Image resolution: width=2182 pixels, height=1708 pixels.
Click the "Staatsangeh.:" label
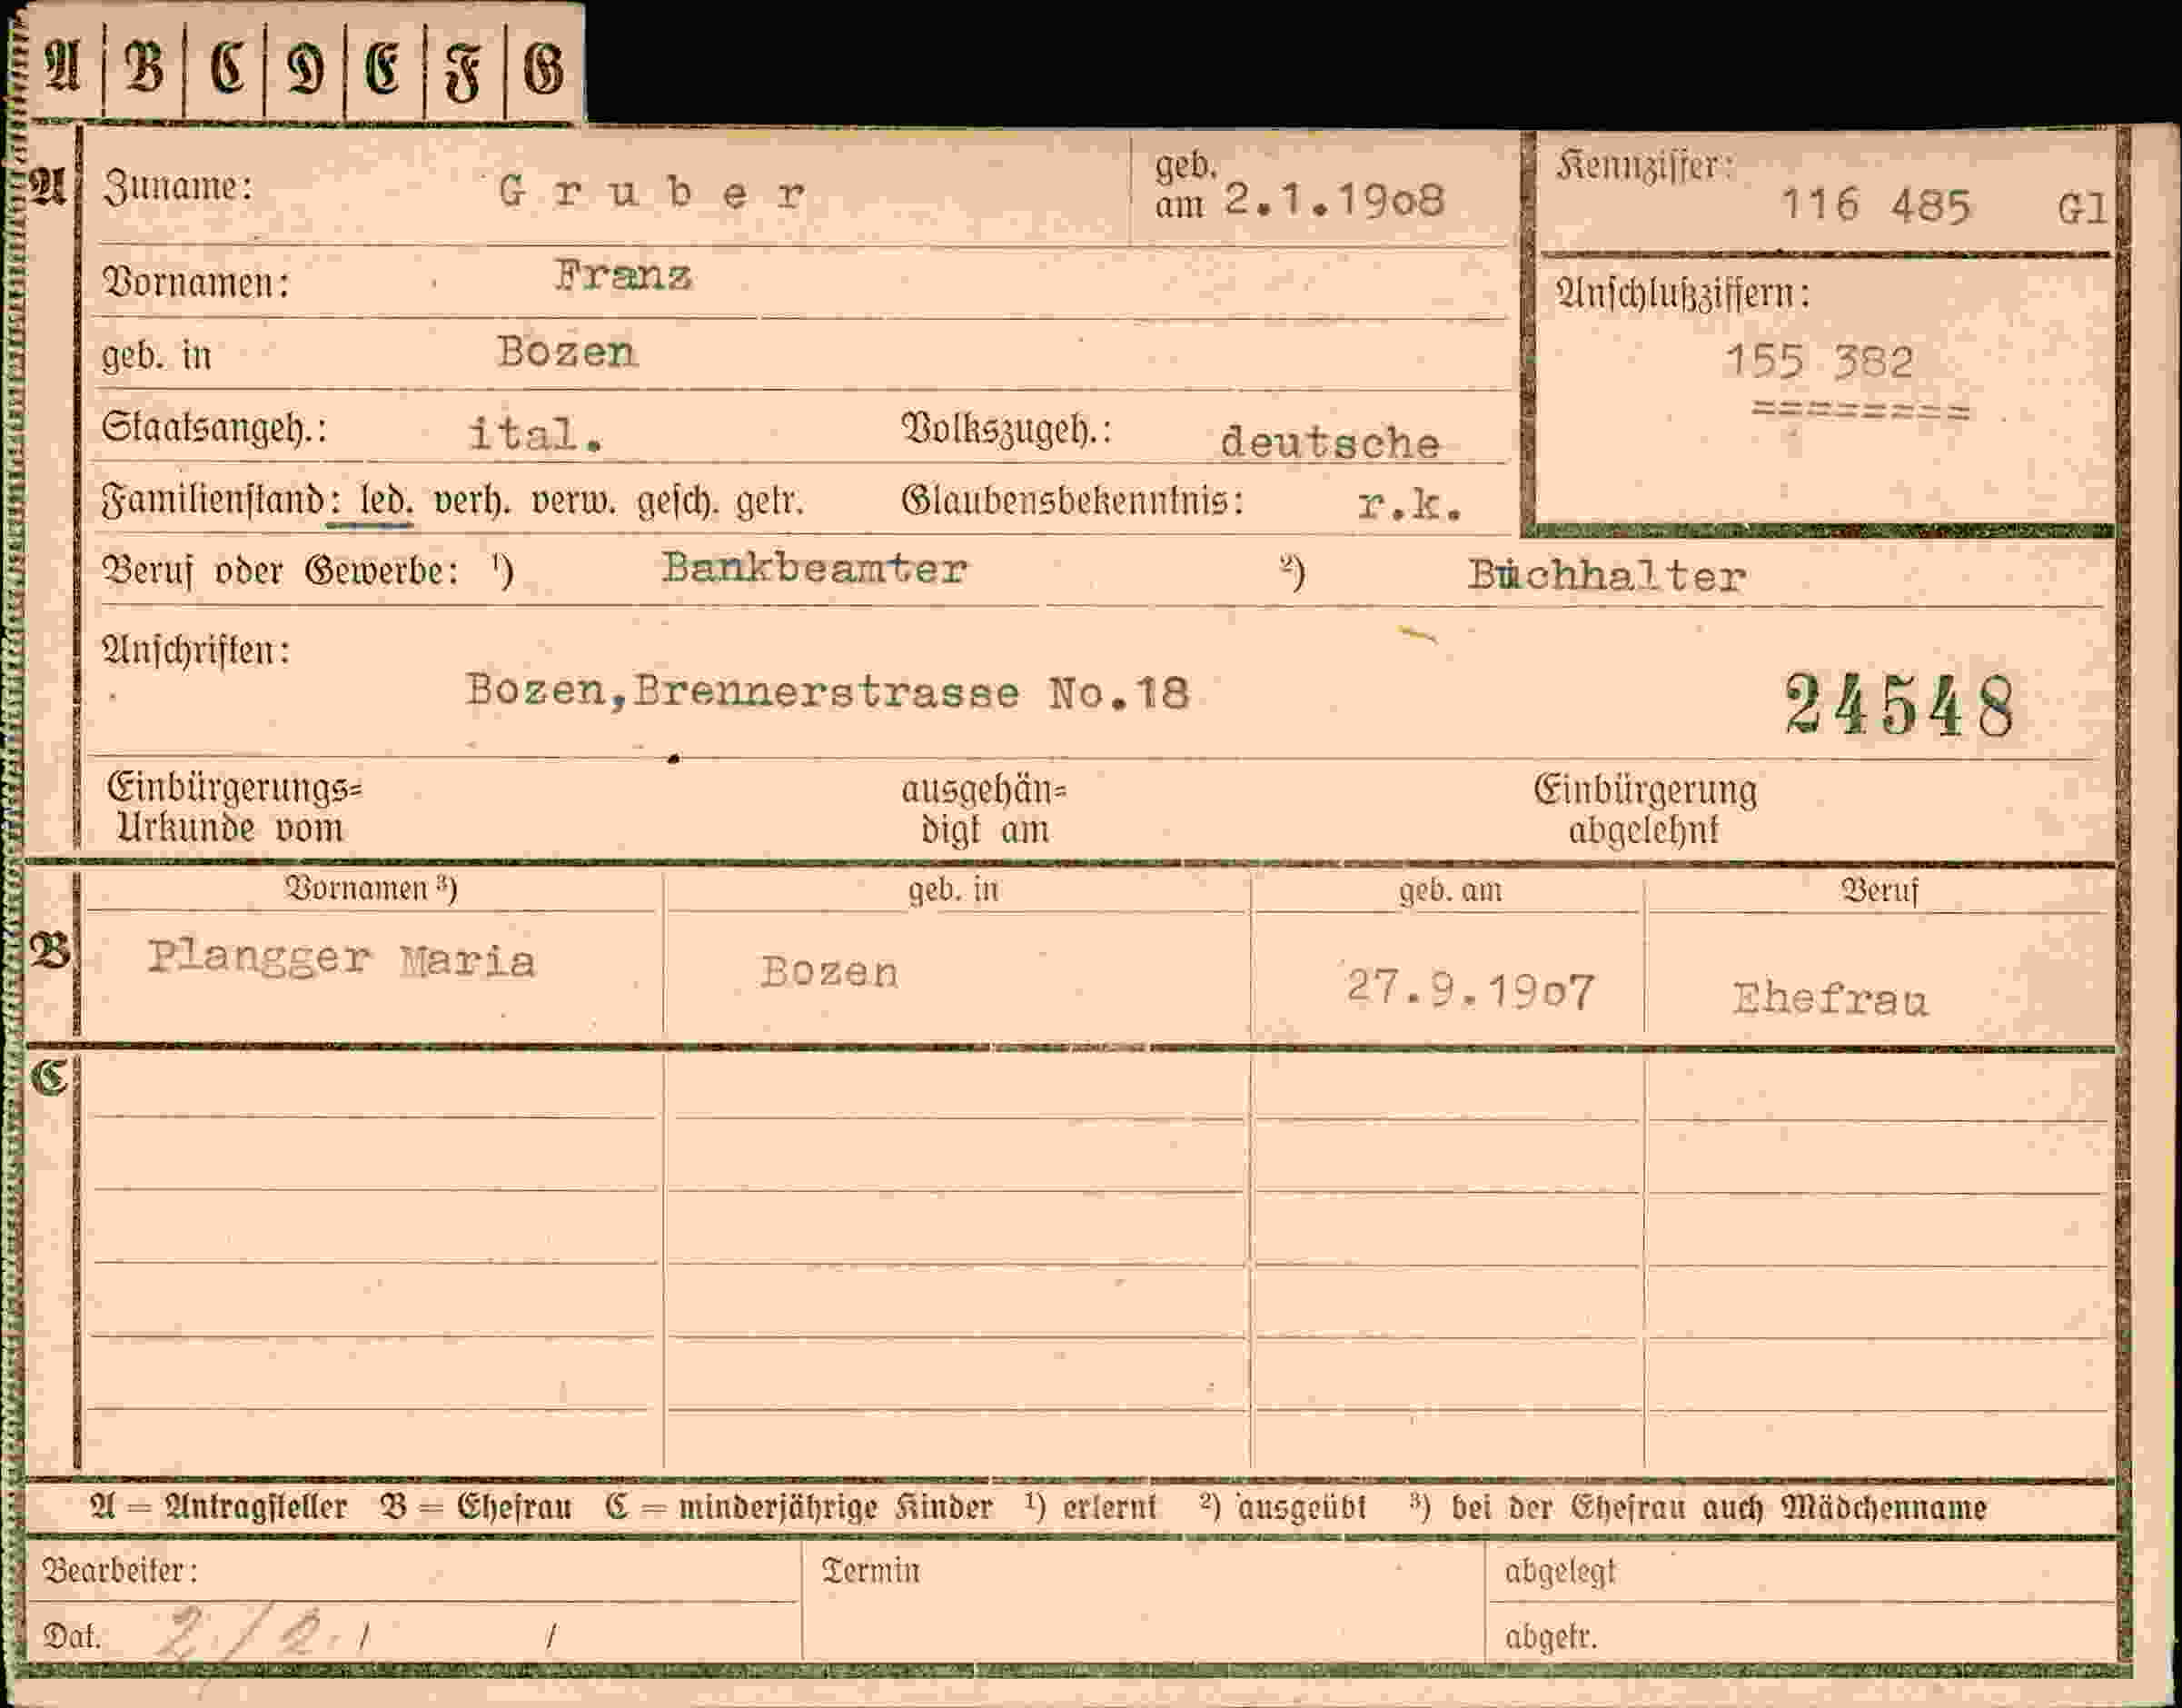tap(215, 428)
